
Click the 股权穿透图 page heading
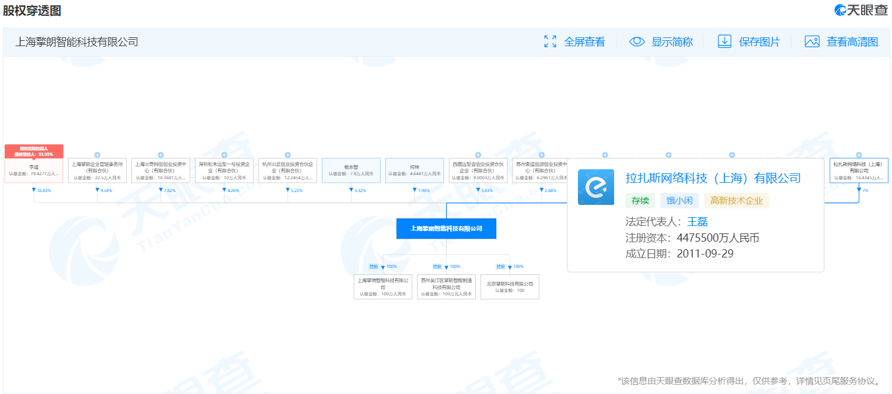(x=32, y=11)
